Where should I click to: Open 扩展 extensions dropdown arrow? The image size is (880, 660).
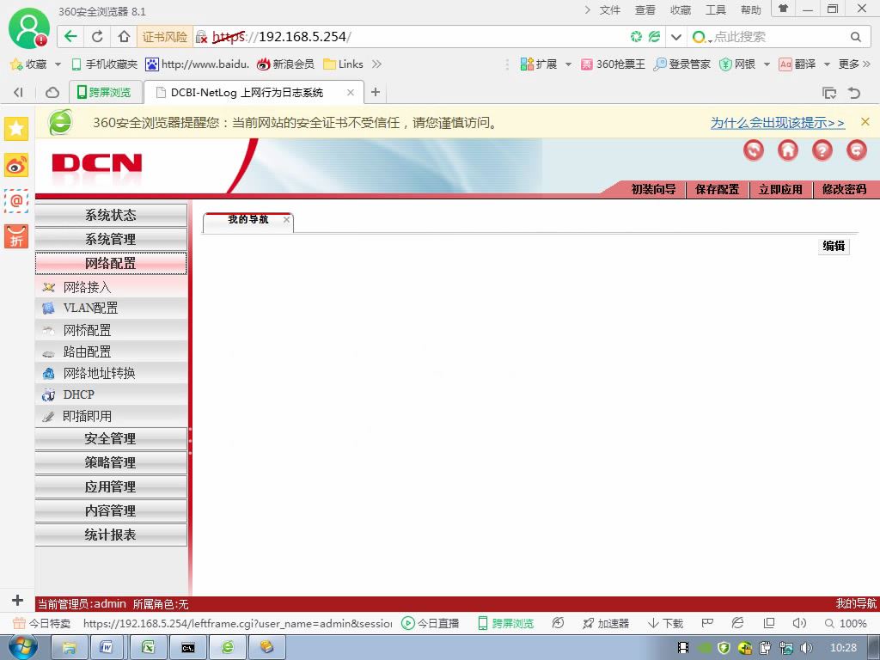(568, 64)
